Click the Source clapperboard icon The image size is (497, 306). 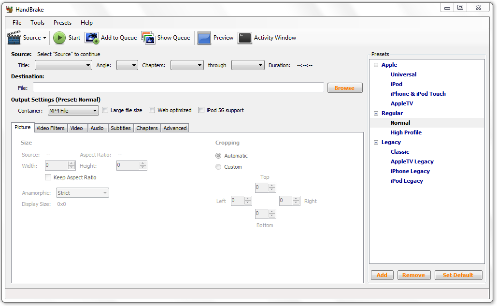point(14,38)
